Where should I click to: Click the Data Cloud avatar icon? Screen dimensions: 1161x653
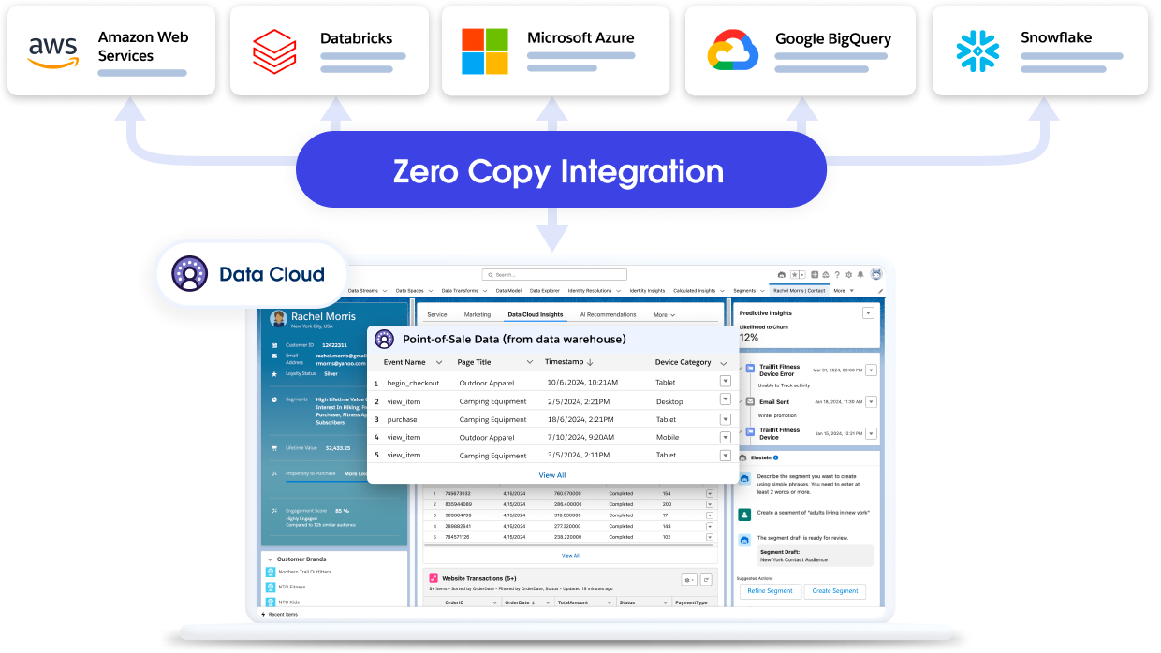point(191,274)
